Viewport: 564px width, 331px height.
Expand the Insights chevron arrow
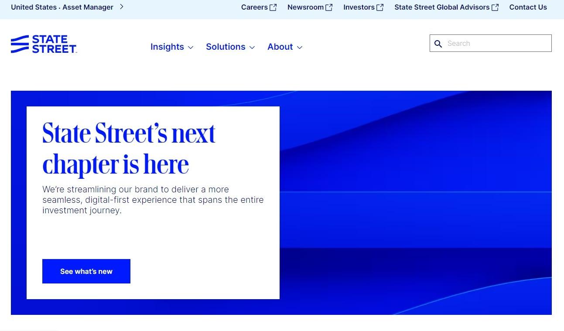pos(191,48)
